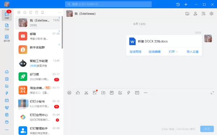
Task: Open the Messages tab with the 74 badge
Action: [7, 15]
